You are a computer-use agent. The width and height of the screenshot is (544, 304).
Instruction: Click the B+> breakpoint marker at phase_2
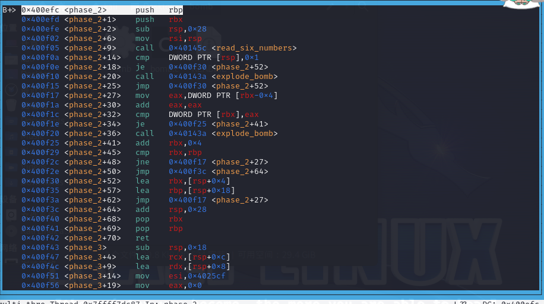(9, 10)
